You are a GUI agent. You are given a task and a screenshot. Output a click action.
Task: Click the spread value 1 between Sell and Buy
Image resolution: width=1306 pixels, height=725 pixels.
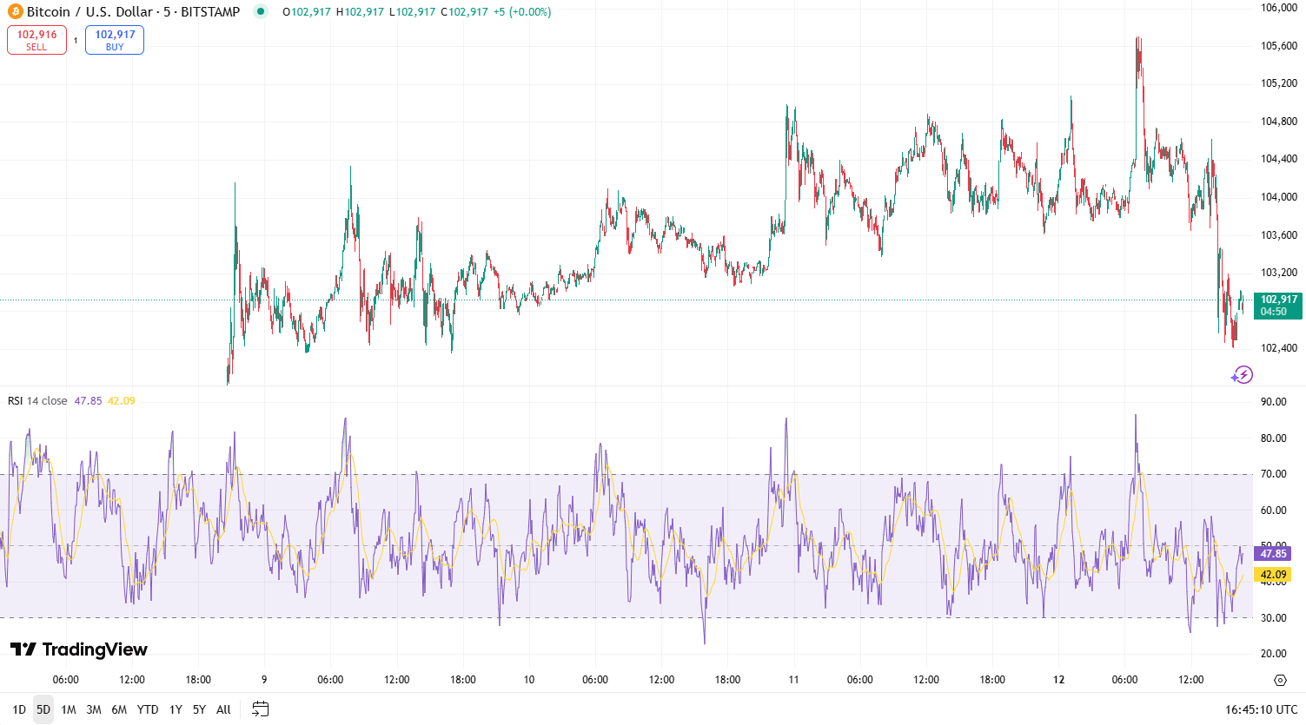[76, 40]
